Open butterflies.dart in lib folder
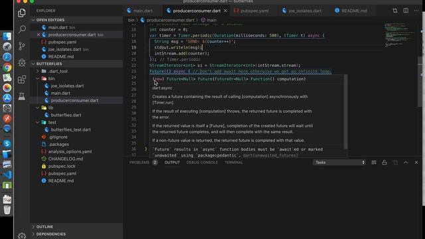This screenshot has width=425, height=239. [66, 115]
